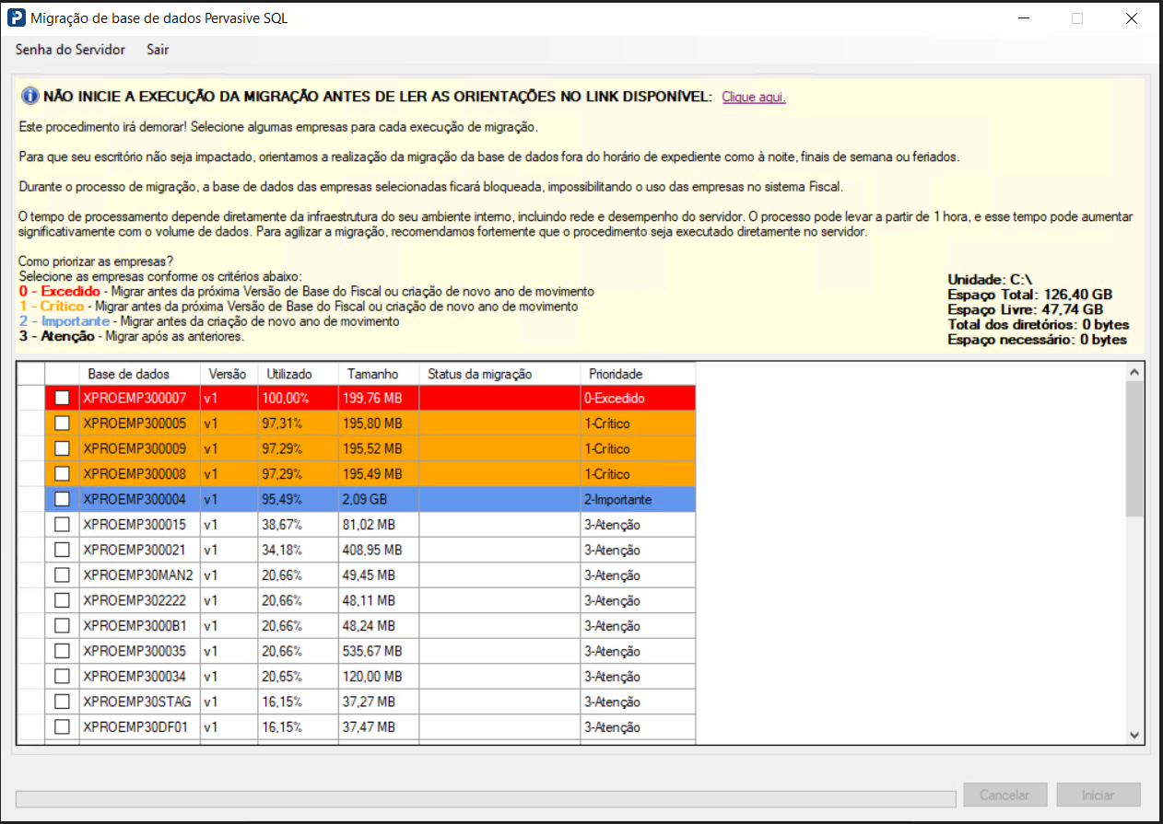This screenshot has width=1163, height=824.
Task: Click the Sair menu item
Action: point(158,50)
